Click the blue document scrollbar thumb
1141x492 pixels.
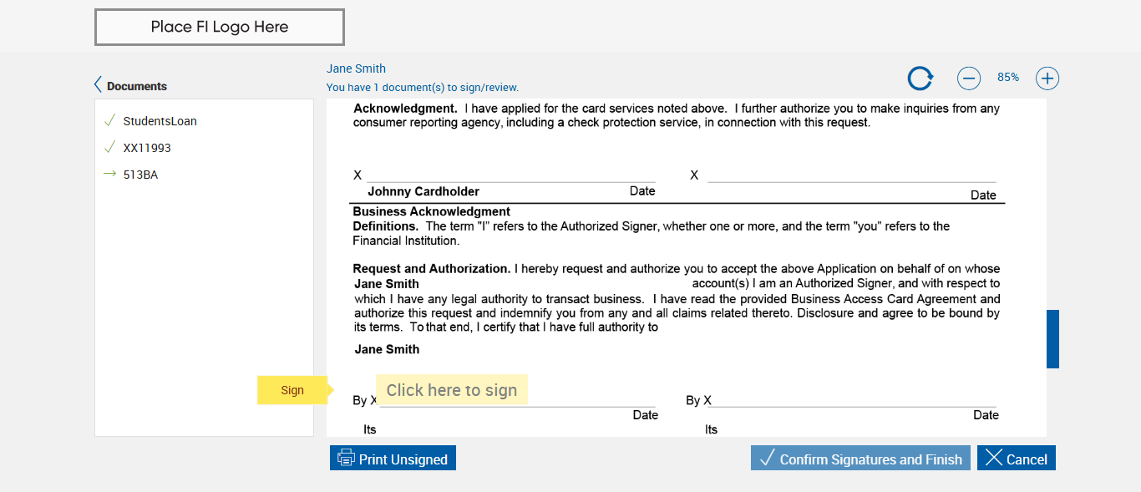pyautogui.click(x=1052, y=338)
